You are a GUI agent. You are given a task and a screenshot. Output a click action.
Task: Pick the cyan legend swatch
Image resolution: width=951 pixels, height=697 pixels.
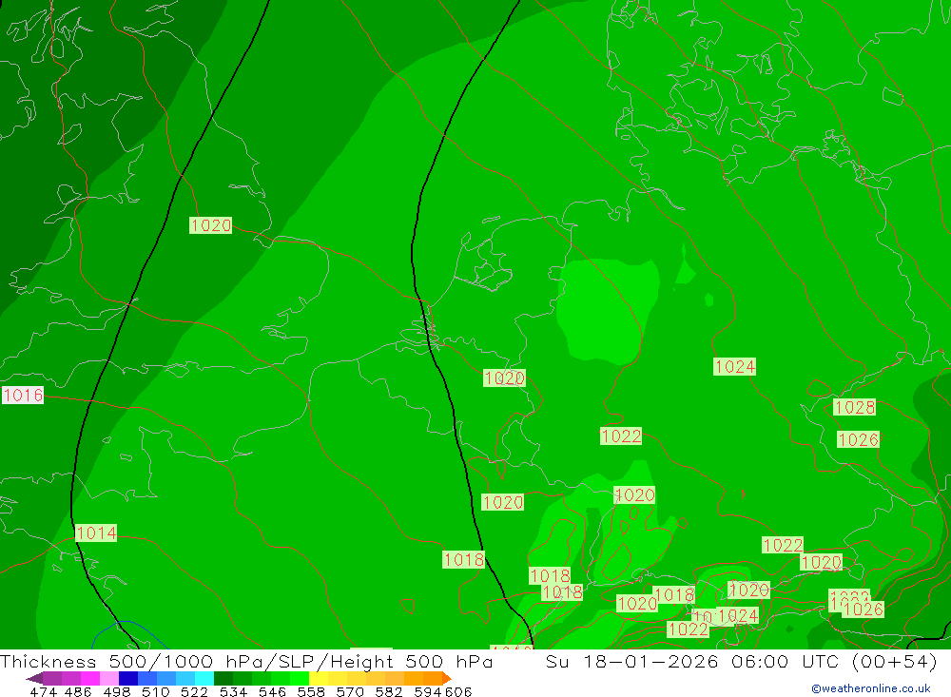[204, 678]
